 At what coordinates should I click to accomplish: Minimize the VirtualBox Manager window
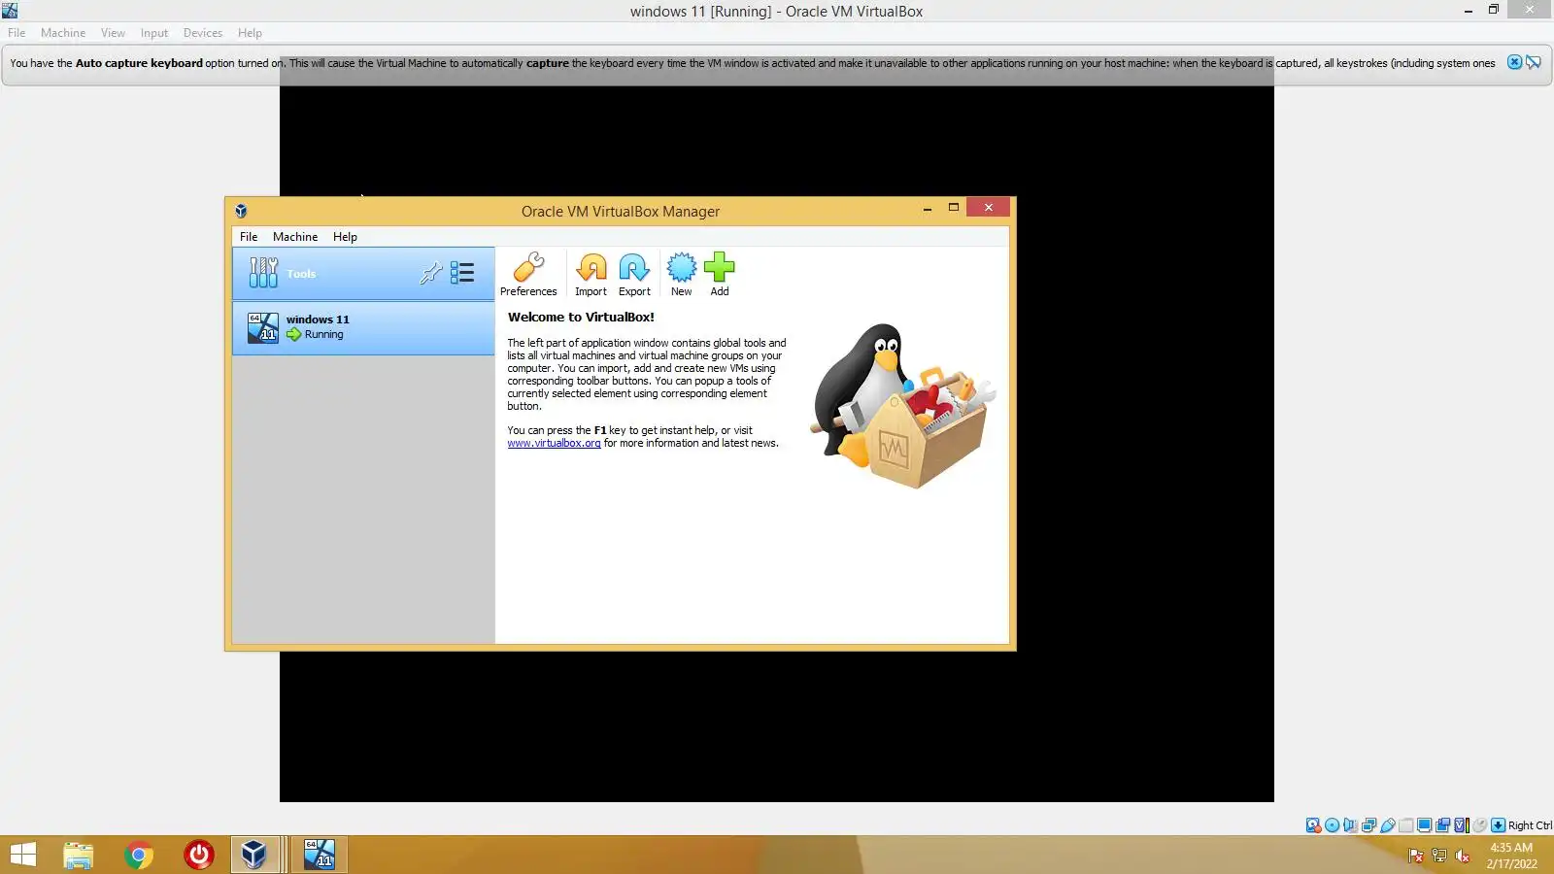[928, 208]
